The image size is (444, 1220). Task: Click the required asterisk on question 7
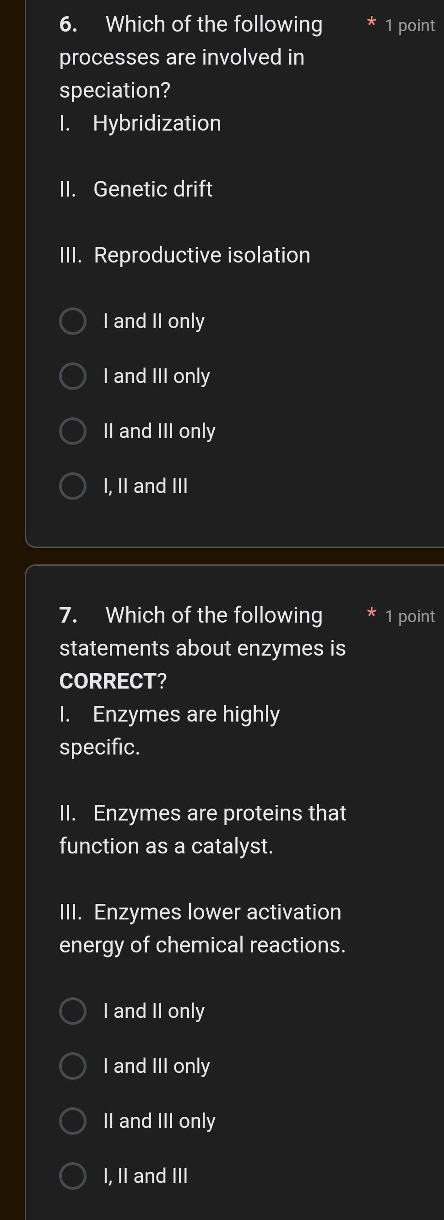(x=372, y=614)
